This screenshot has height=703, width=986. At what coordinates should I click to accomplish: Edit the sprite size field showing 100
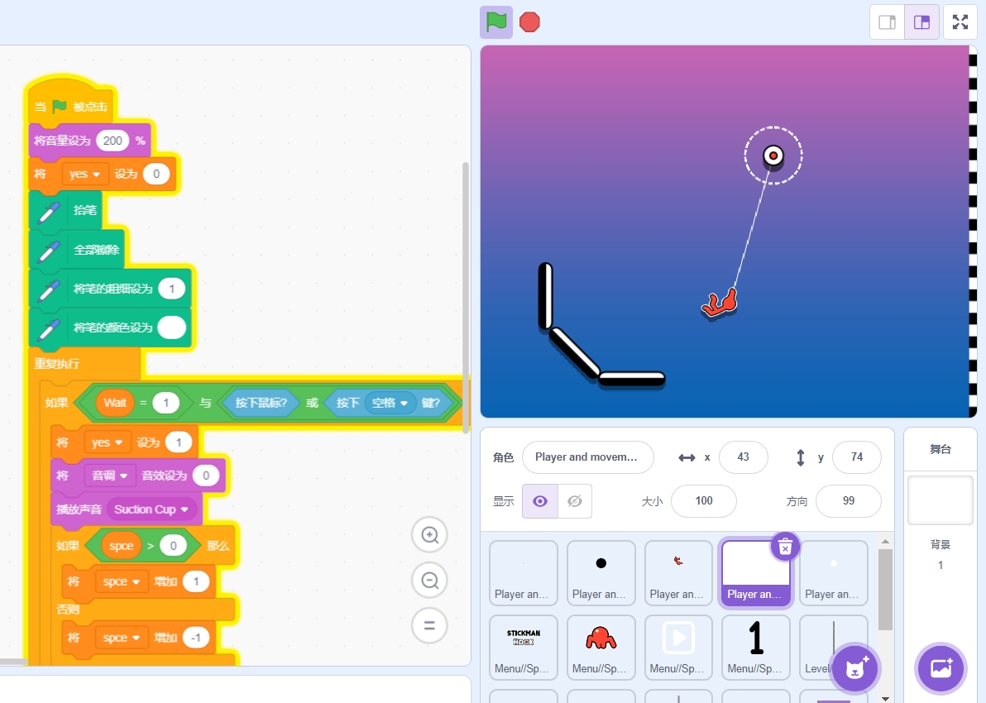(704, 501)
